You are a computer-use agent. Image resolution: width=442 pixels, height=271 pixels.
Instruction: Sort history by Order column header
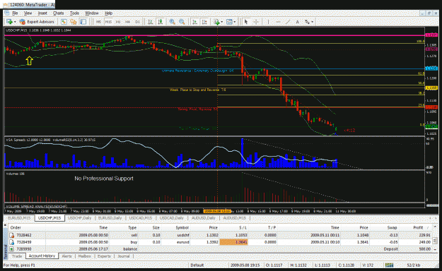click(x=16, y=227)
